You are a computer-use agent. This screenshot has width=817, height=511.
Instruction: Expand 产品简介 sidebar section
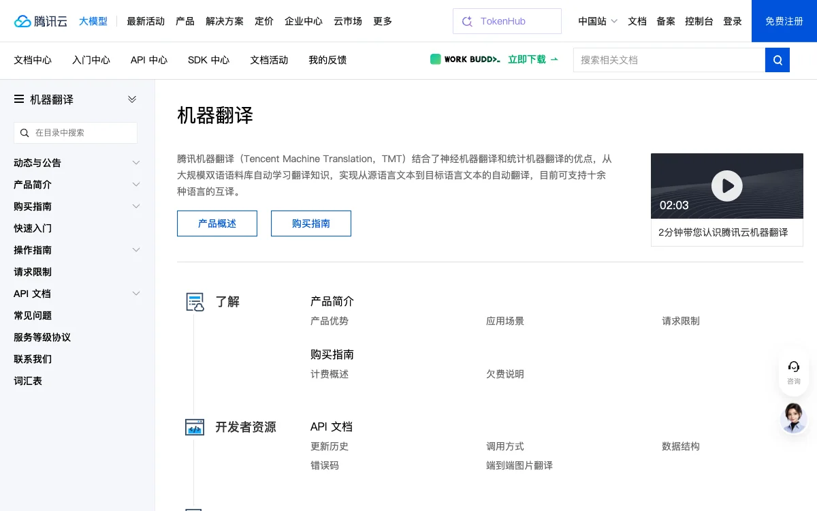pos(136,185)
